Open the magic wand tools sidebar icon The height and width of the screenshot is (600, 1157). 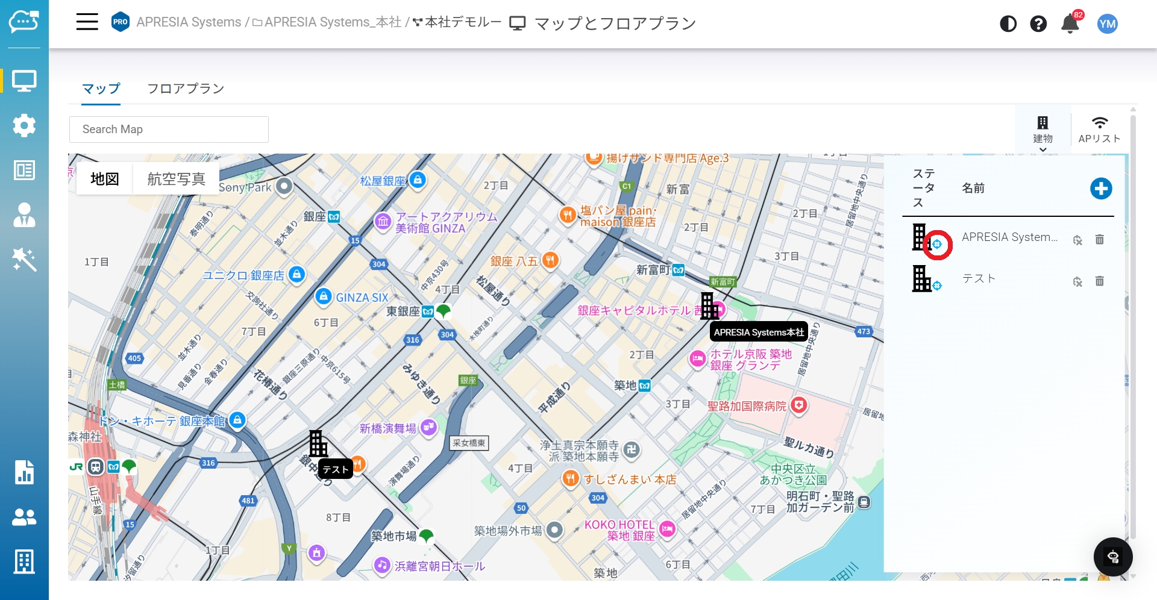(x=24, y=260)
